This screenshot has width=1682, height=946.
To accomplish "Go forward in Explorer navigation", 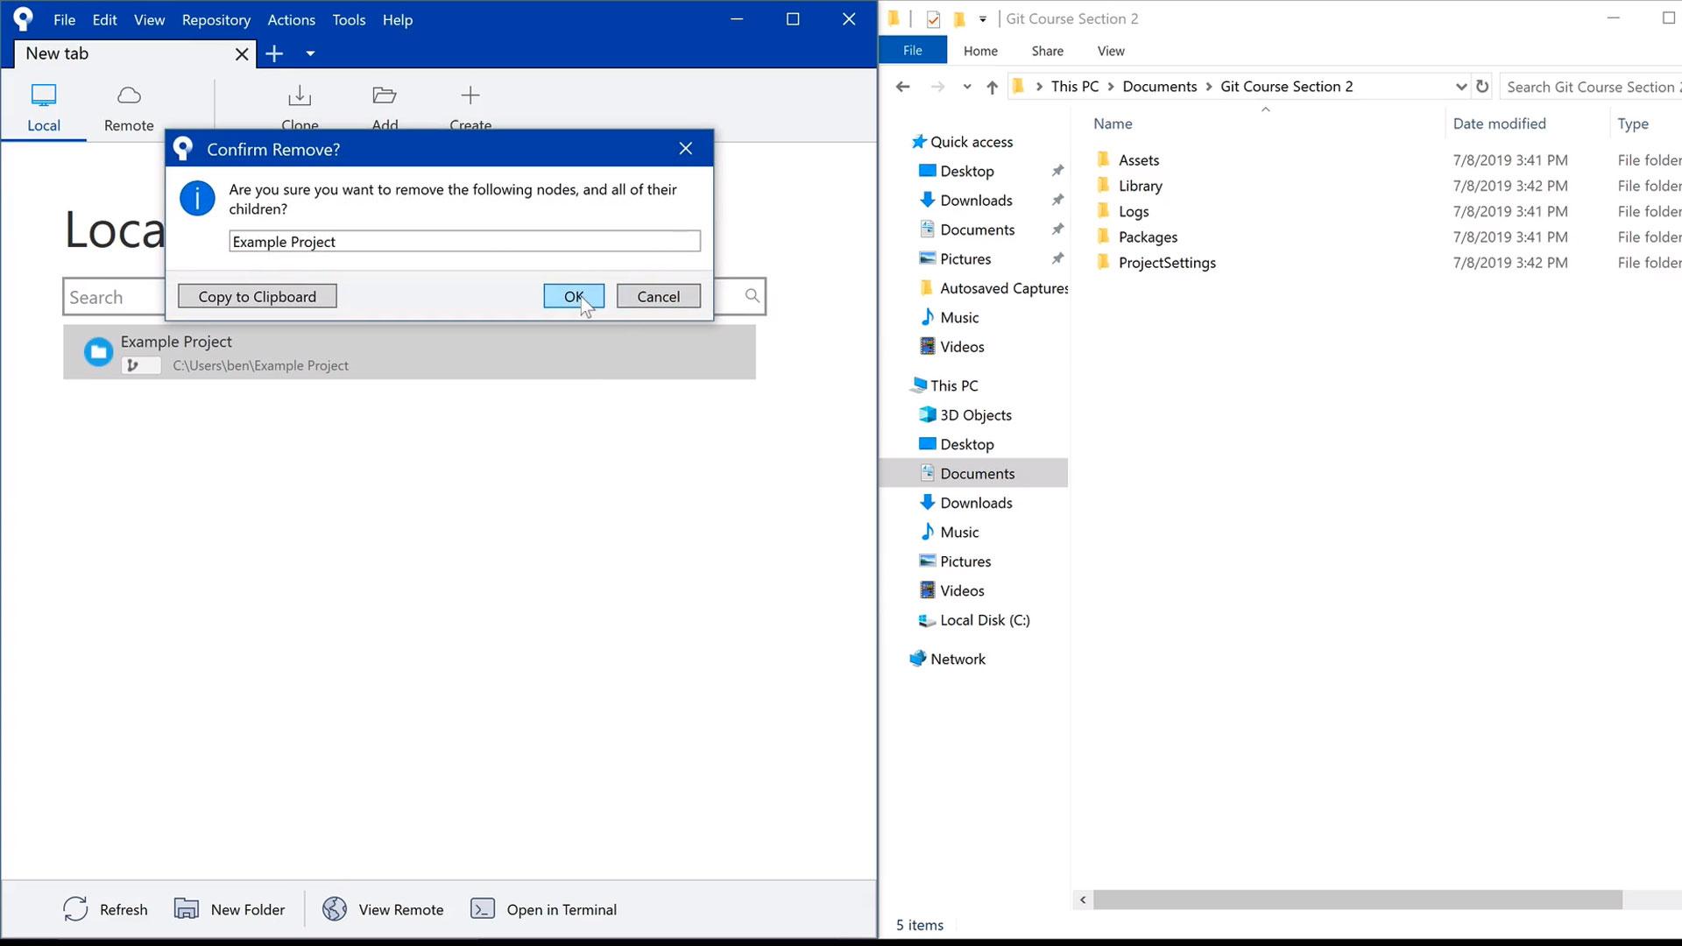I will (937, 87).
